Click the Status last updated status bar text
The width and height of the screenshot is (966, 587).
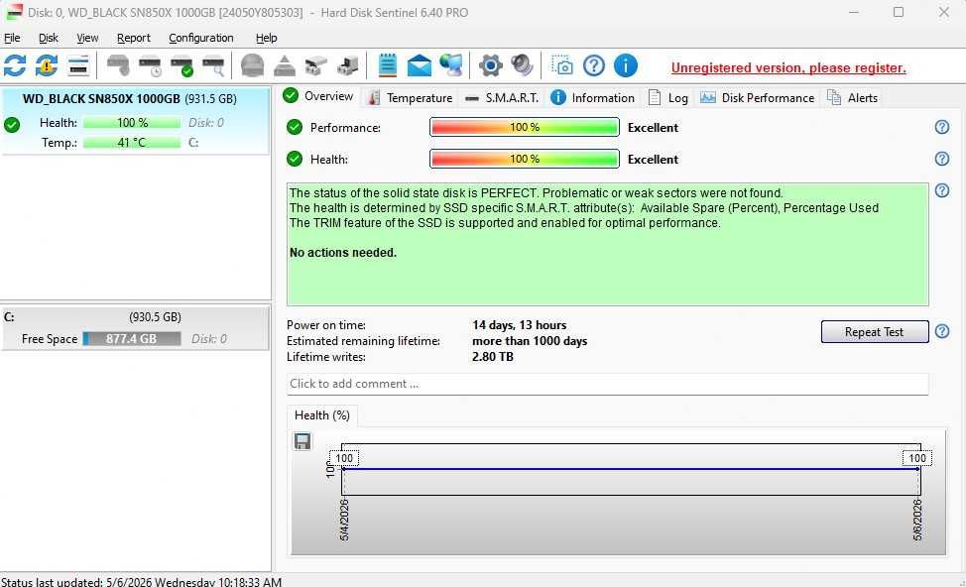[x=141, y=581]
